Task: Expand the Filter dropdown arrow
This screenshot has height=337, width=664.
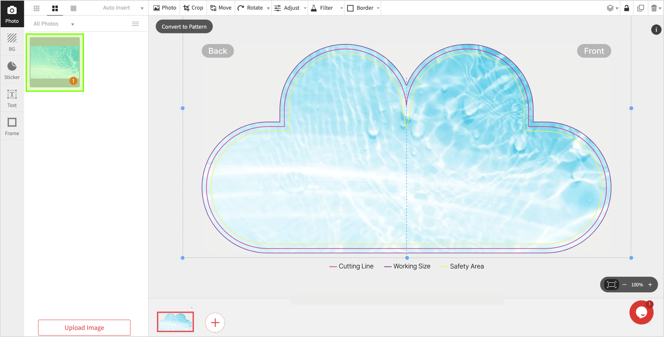Action: (342, 9)
